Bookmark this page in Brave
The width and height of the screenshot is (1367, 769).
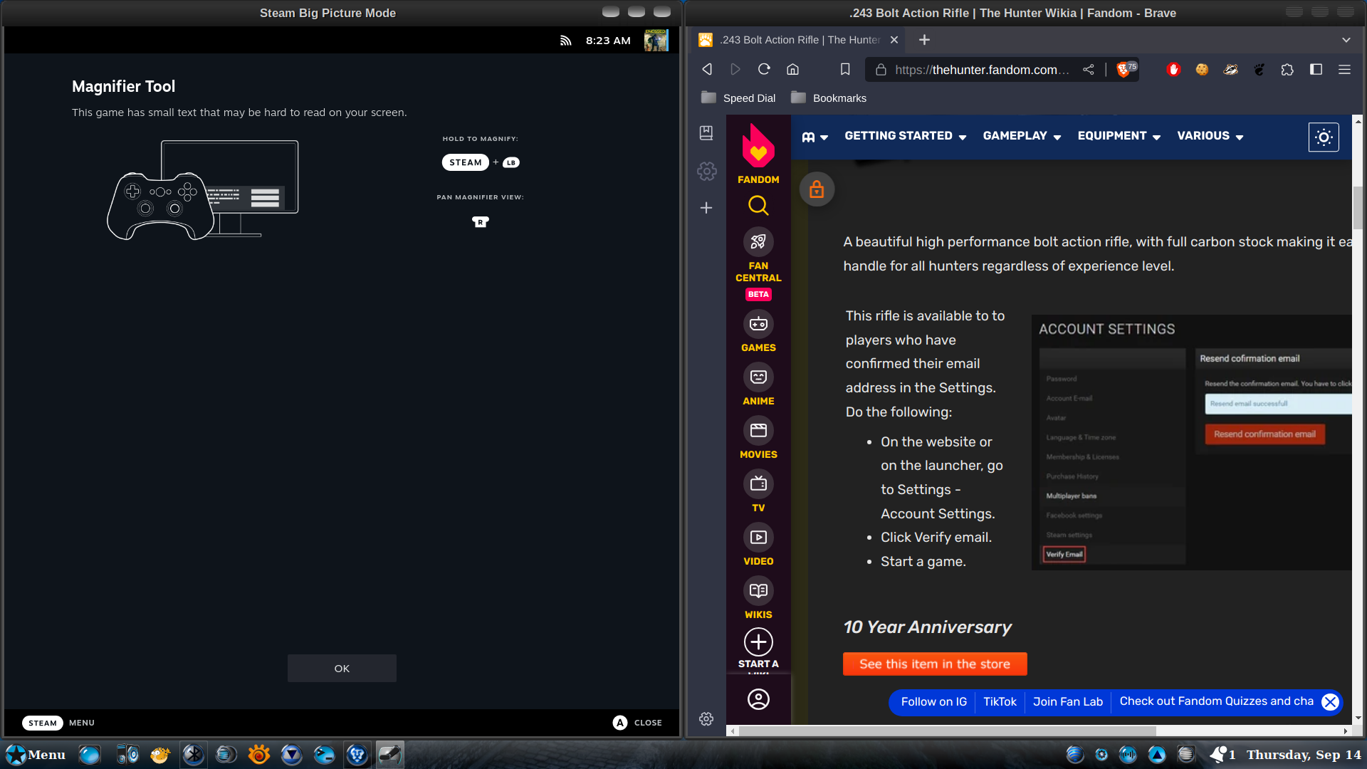tap(845, 69)
